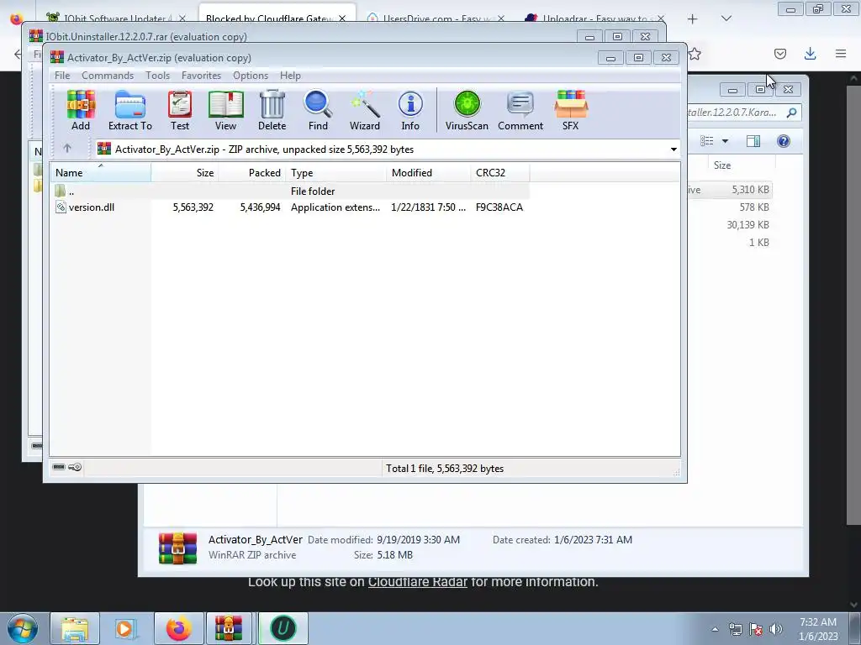Open the Help menu
Image resolution: width=861 pixels, height=645 pixels.
pyautogui.click(x=290, y=75)
